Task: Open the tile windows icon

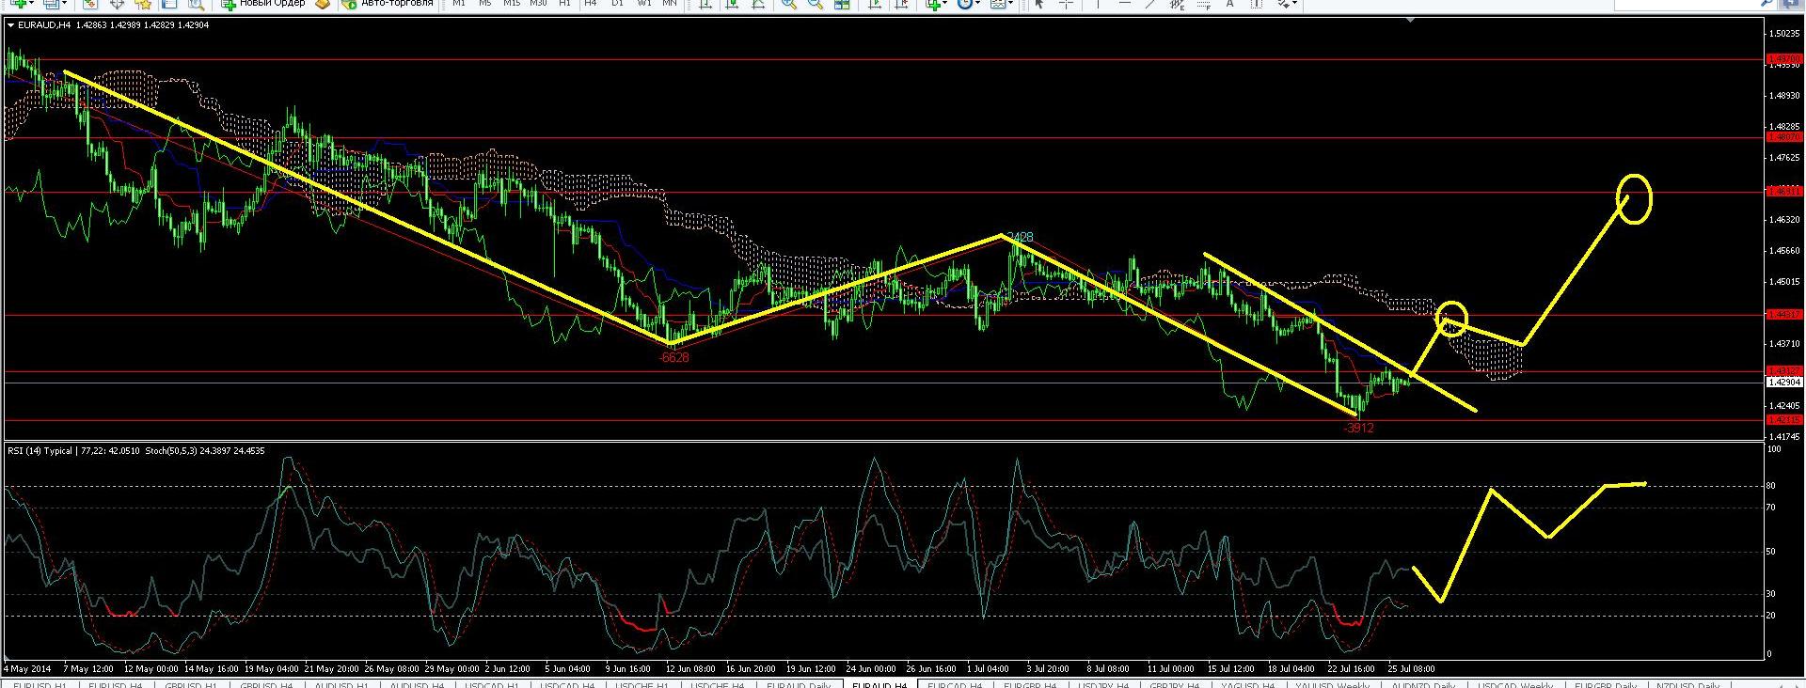Action: pos(843,4)
